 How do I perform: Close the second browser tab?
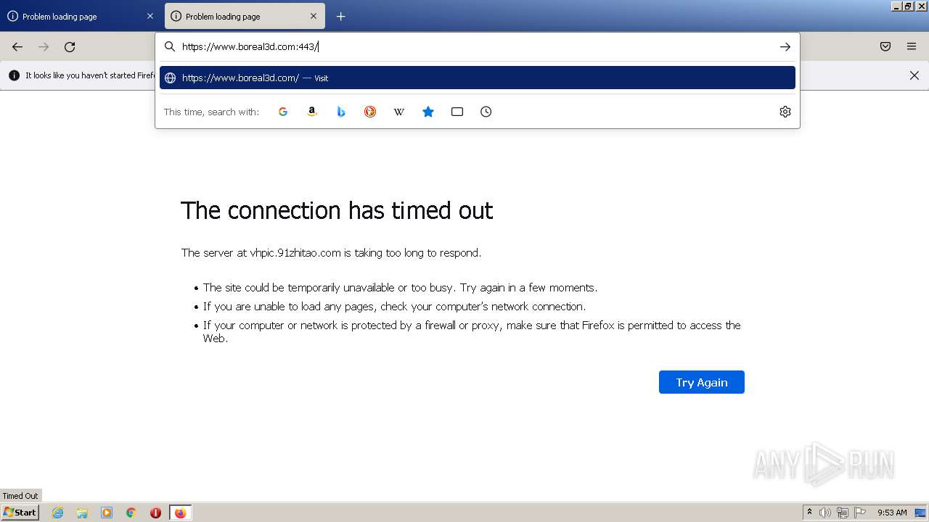[314, 16]
